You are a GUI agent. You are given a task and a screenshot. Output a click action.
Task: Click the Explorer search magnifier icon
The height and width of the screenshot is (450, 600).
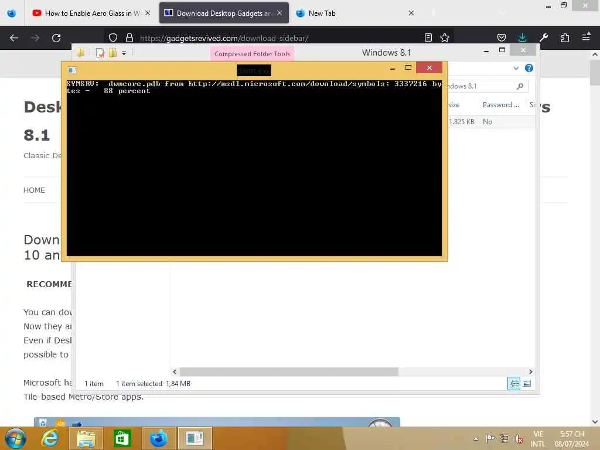(x=520, y=86)
